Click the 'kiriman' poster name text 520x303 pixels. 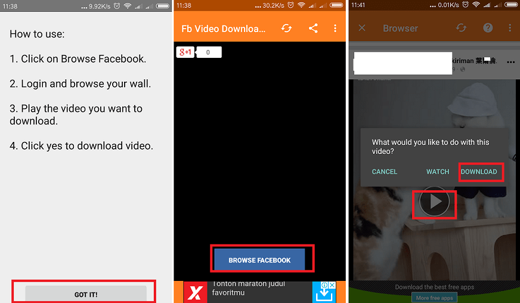click(x=463, y=61)
